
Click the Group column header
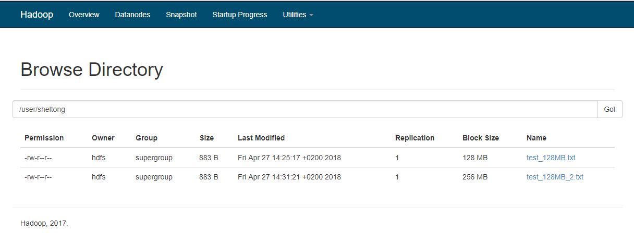(146, 138)
